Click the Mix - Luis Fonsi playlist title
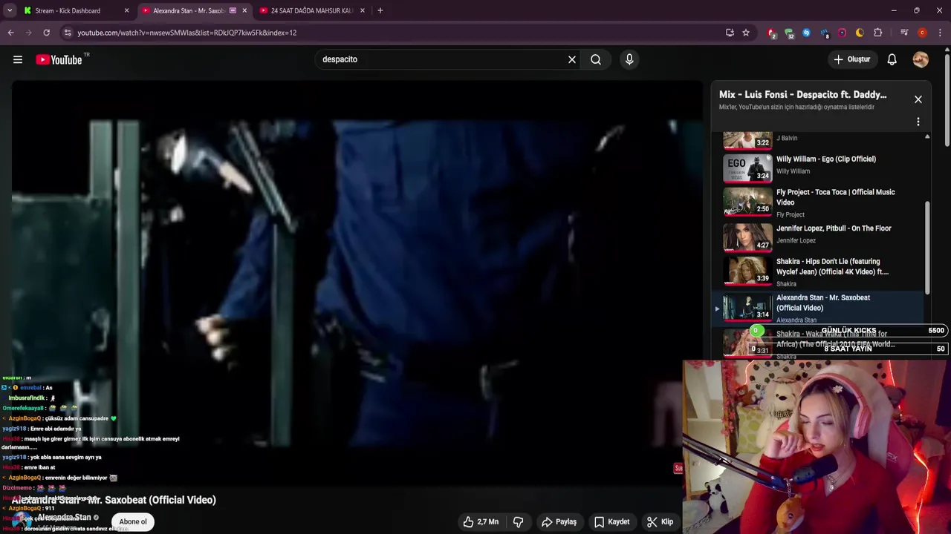The image size is (951, 534). pyautogui.click(x=802, y=95)
